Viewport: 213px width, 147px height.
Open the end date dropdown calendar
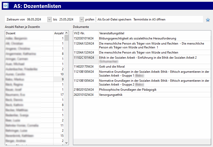pos(82,19)
